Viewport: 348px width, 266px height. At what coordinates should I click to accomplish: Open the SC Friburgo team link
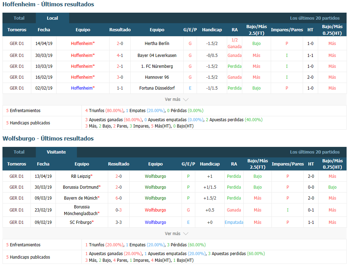click(x=80, y=222)
